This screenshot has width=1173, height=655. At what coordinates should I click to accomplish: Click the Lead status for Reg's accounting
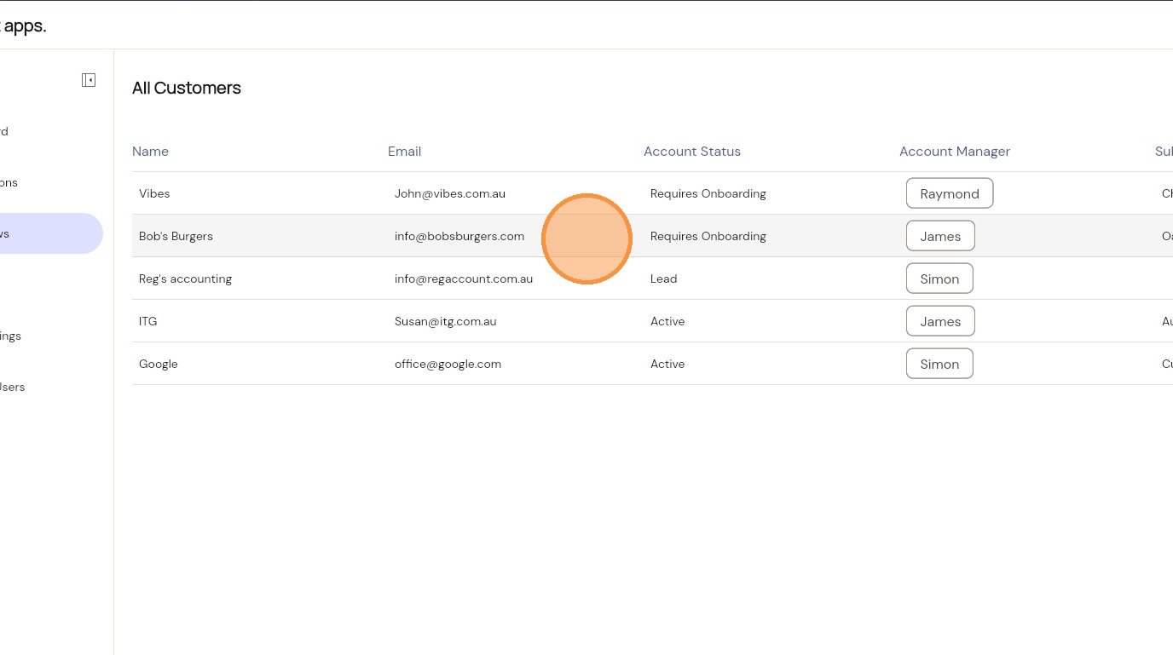pos(663,279)
